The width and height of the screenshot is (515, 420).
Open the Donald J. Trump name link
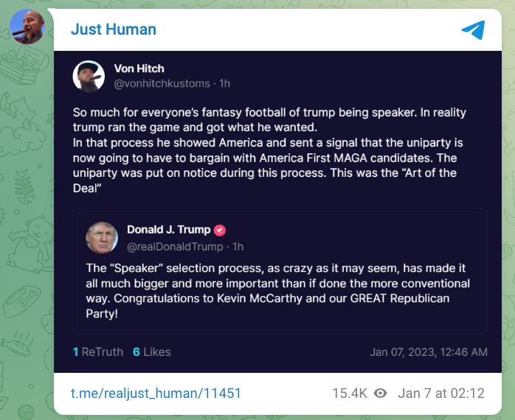168,230
